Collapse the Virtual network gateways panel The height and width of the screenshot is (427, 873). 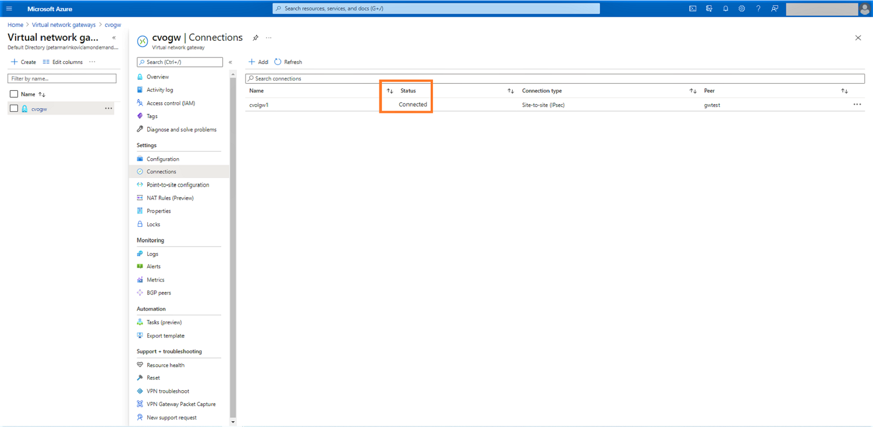tap(114, 38)
